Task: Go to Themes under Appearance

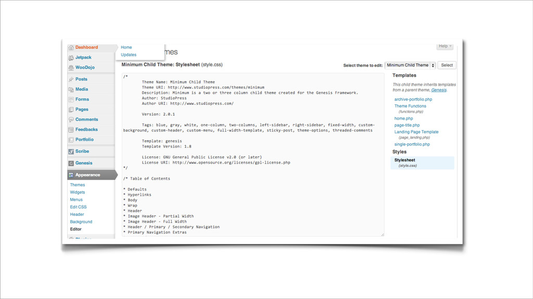Action: [78, 185]
